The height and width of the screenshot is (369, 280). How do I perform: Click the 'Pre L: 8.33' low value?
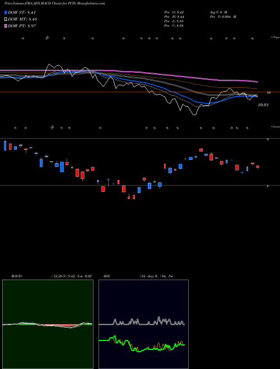click(x=174, y=21)
